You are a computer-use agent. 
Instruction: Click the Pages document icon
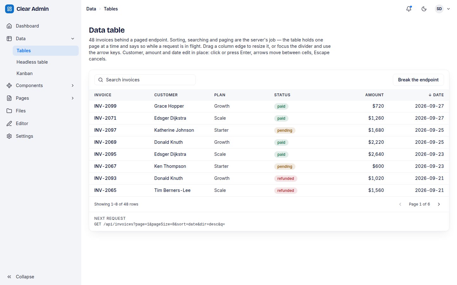(x=9, y=98)
